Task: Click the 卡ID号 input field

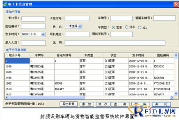Action: coord(33,19)
